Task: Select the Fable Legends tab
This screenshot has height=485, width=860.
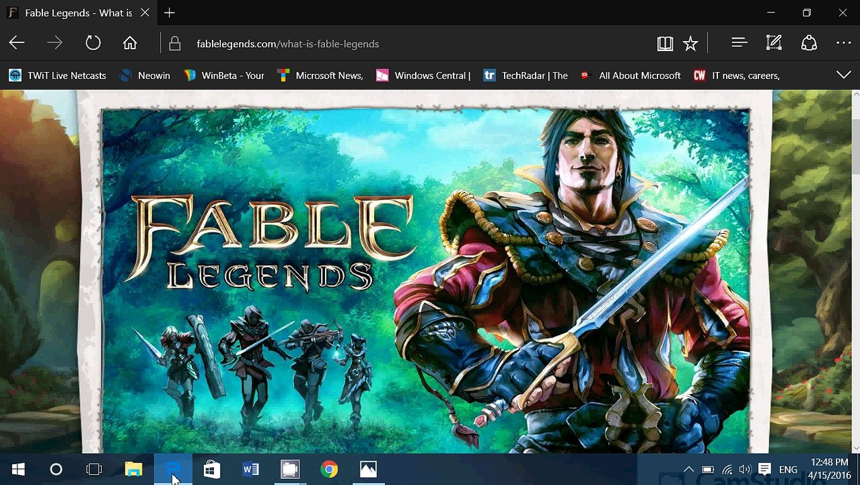Action: (77, 13)
